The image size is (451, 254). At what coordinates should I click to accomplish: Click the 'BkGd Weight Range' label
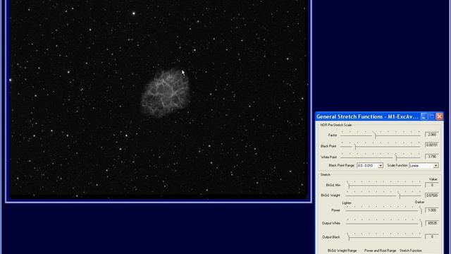[x=342, y=250]
